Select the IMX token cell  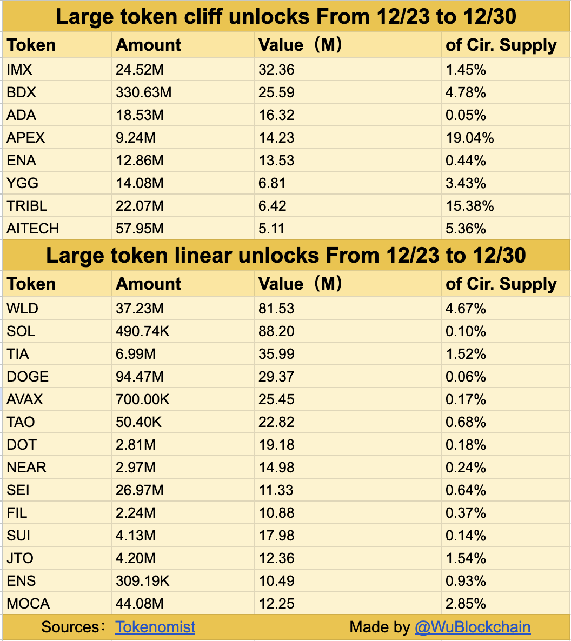[x=19, y=70]
